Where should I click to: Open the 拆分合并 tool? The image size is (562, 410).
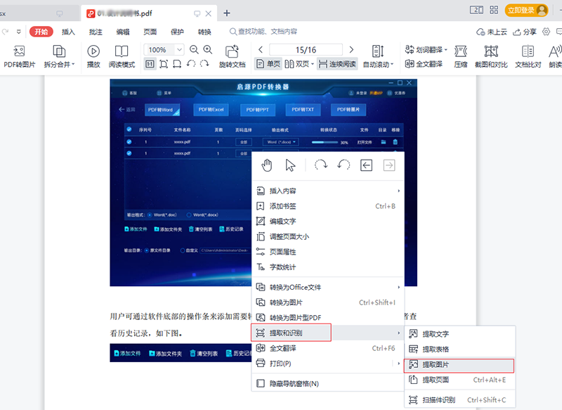tap(59, 57)
